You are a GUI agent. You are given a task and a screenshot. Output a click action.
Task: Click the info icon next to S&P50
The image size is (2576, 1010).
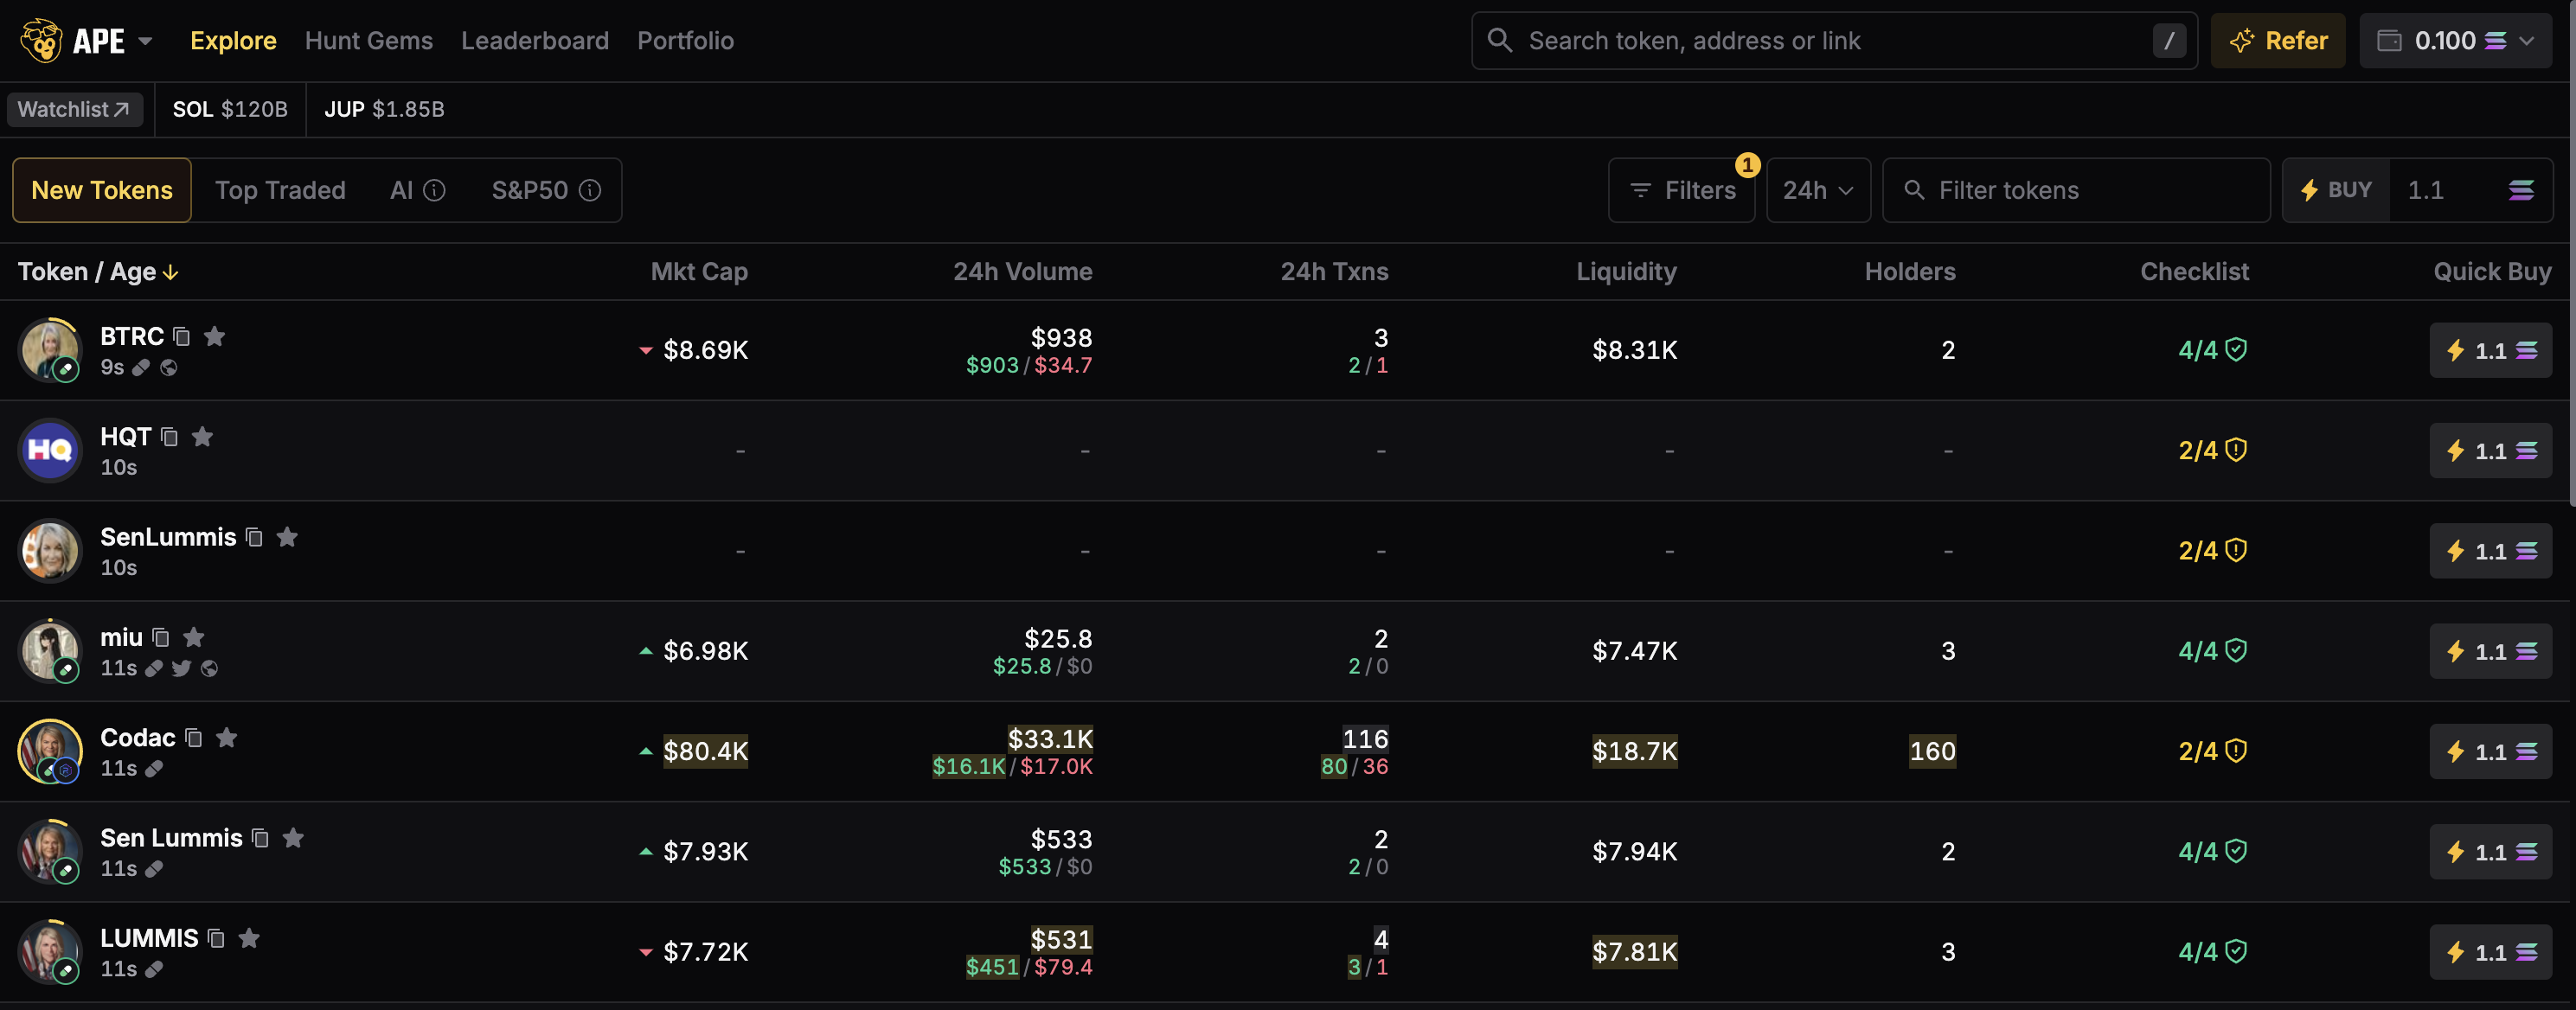click(590, 190)
